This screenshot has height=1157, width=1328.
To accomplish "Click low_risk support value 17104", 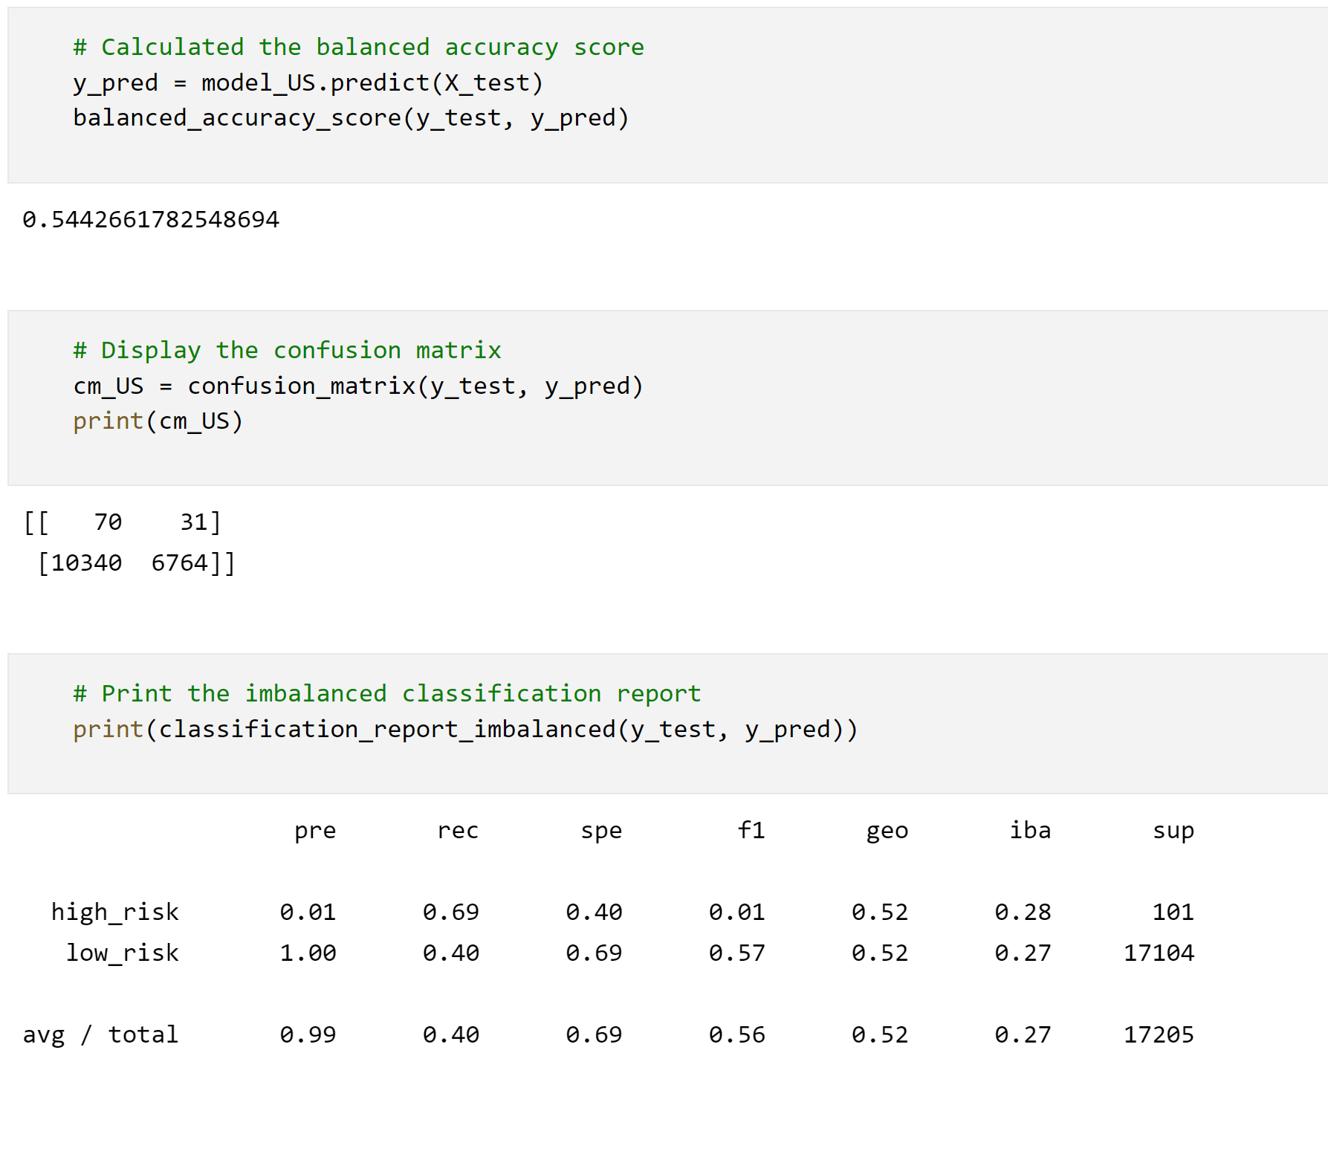I will pyautogui.click(x=1159, y=953).
